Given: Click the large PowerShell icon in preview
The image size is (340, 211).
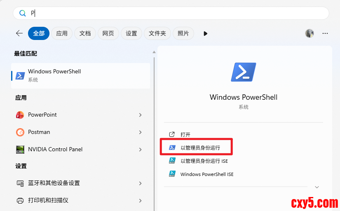Looking at the screenshot, I should [x=244, y=72].
